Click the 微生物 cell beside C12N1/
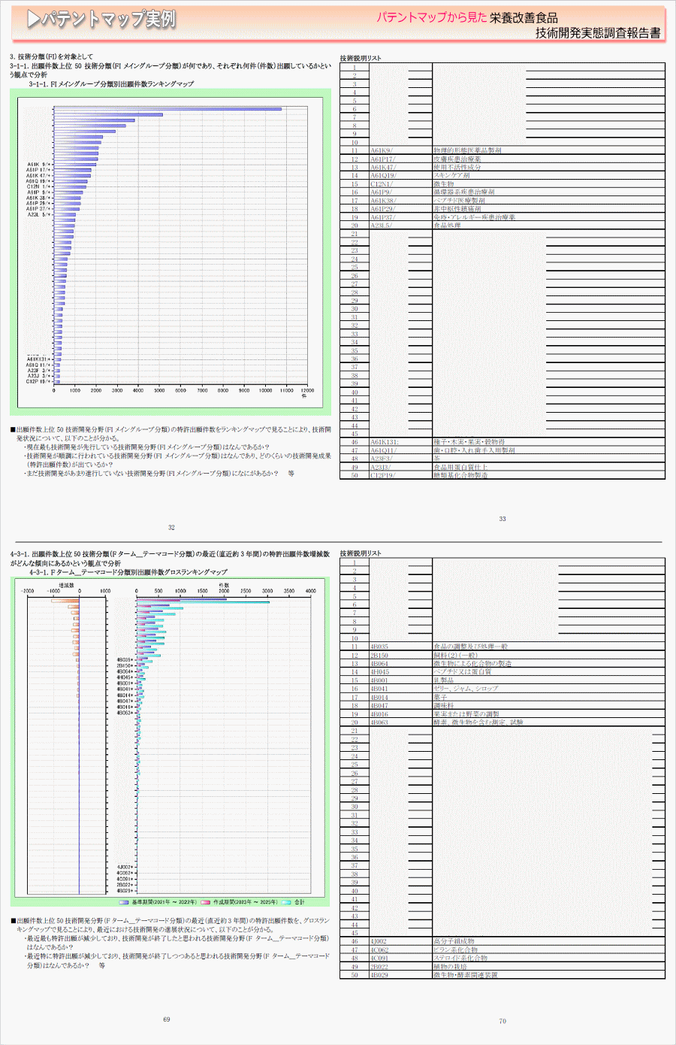The image size is (676, 1045). (443, 184)
